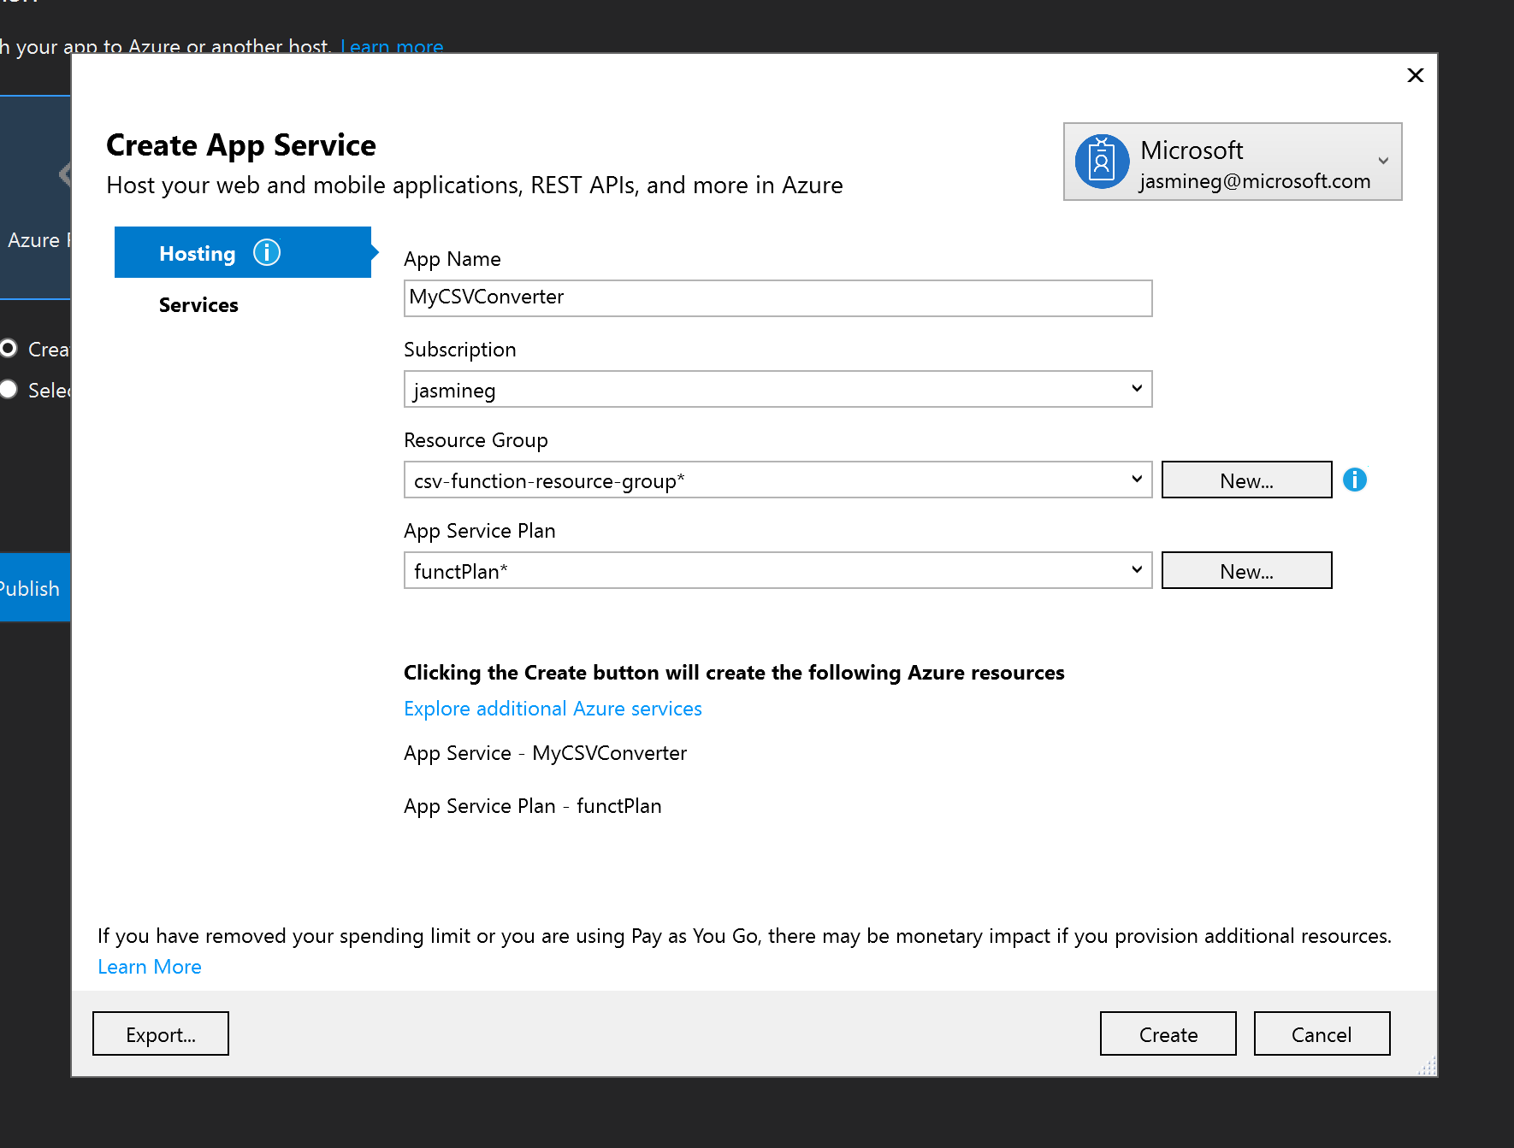
Task: Click New button for Resource Group
Action: click(1246, 480)
